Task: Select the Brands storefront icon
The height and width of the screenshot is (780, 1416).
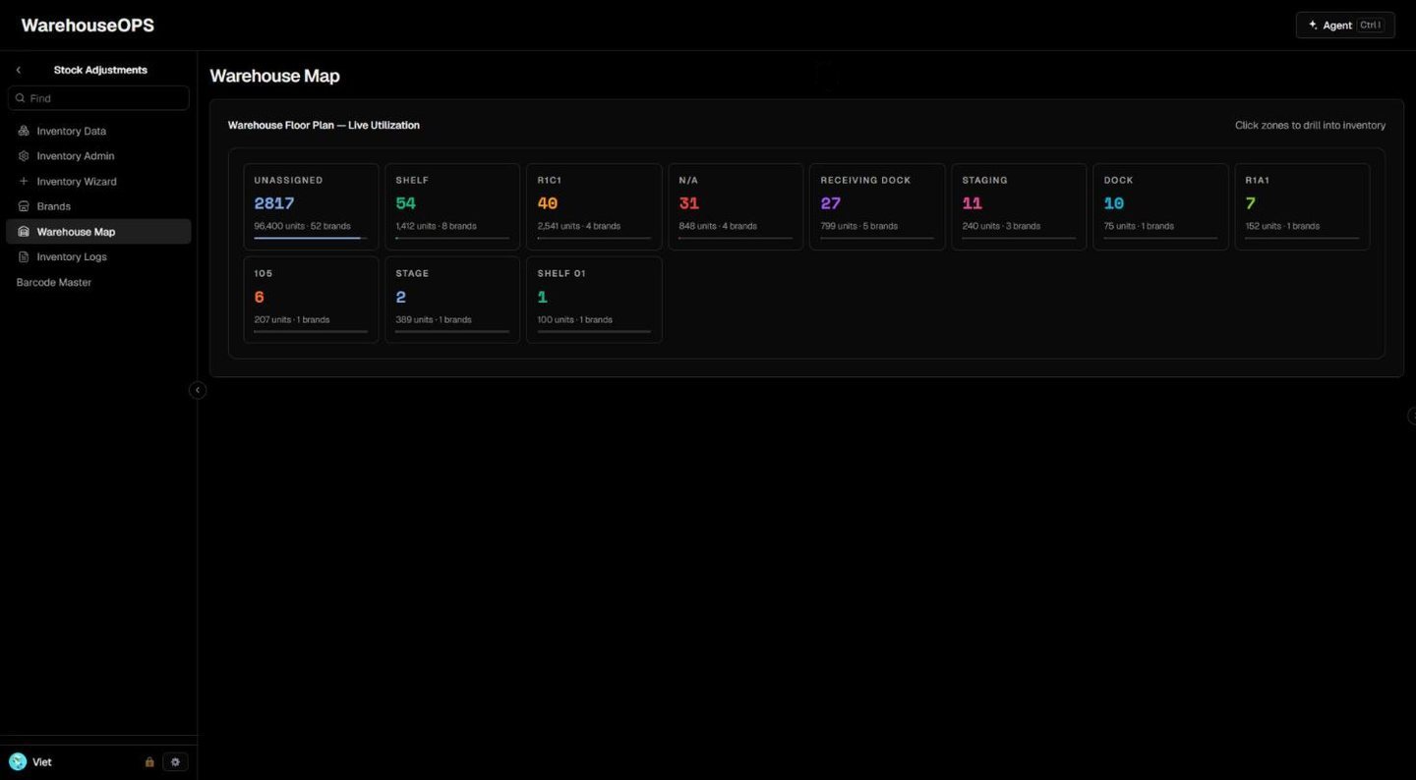Action: pos(24,206)
